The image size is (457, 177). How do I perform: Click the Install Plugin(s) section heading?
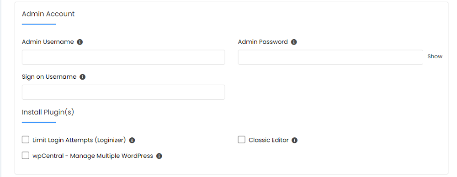click(x=48, y=112)
